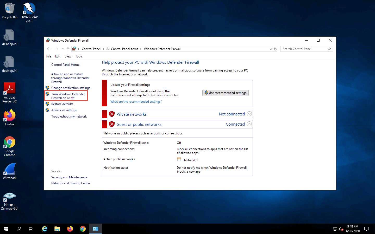Click the Network 3 label

coord(191,160)
